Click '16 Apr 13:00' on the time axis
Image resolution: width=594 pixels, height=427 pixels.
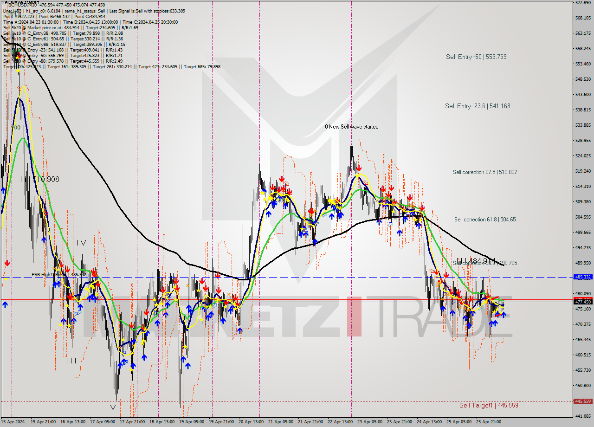coord(74,422)
